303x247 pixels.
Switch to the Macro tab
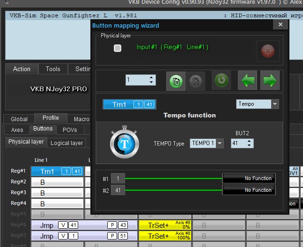(79, 119)
